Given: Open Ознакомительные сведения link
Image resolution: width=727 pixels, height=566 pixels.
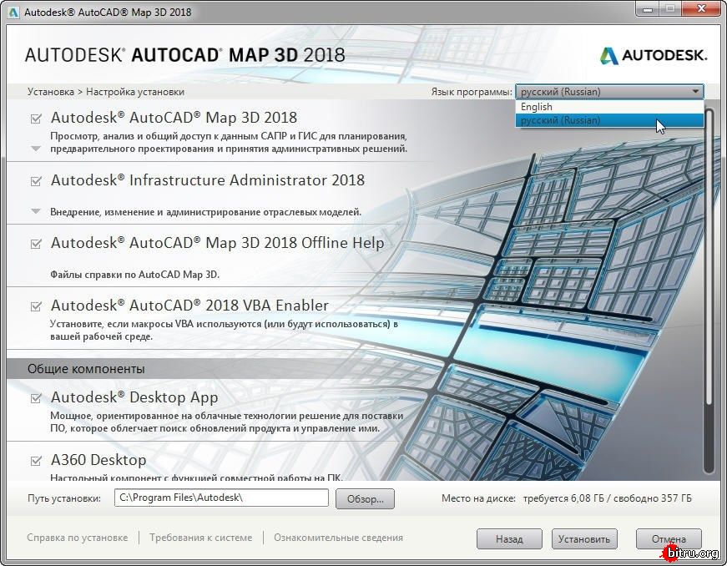Looking at the screenshot, I should tap(339, 538).
